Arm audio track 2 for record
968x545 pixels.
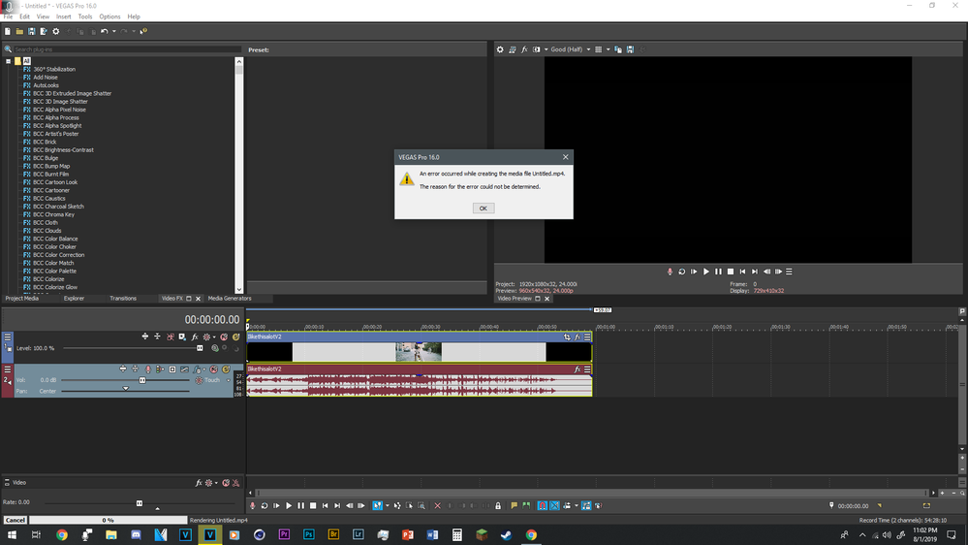point(147,369)
